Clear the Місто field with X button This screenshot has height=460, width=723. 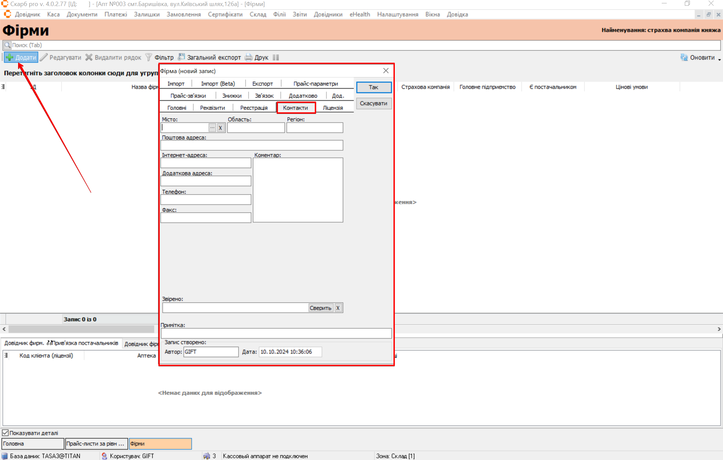pos(220,128)
